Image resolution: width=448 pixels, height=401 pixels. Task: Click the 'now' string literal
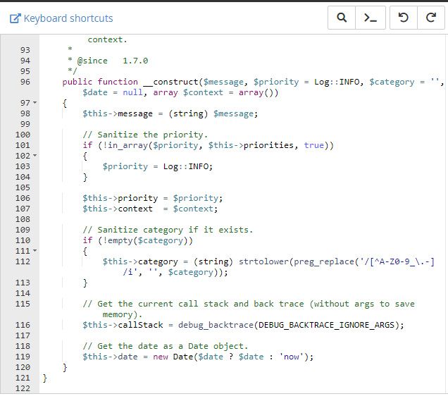(291, 357)
